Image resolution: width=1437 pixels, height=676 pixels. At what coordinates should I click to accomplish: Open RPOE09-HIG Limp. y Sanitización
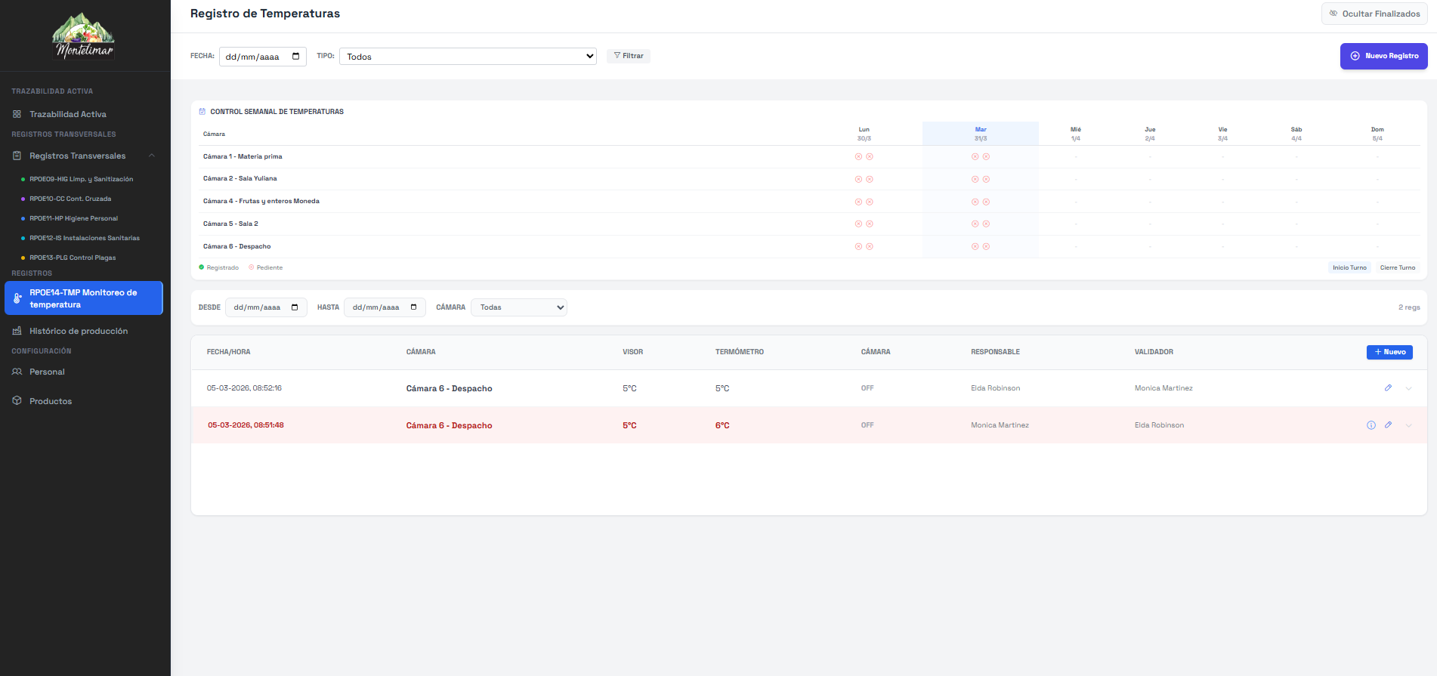coord(81,179)
